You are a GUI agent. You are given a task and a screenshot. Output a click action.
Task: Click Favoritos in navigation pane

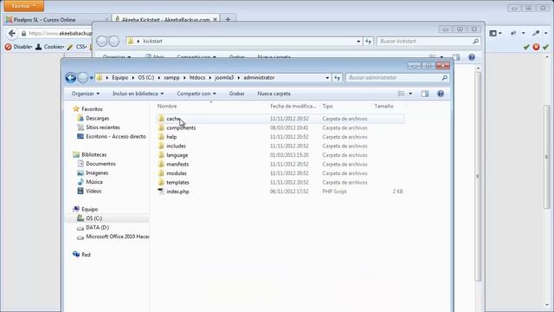pos(92,109)
